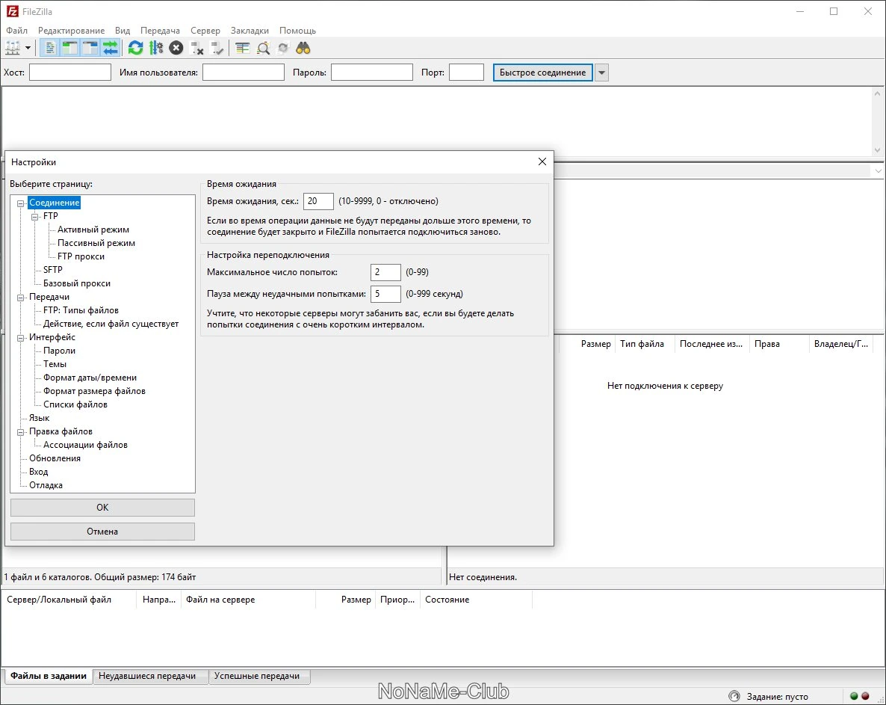The width and height of the screenshot is (886, 705).
Task: Open the Сервер menu
Action: pos(205,31)
